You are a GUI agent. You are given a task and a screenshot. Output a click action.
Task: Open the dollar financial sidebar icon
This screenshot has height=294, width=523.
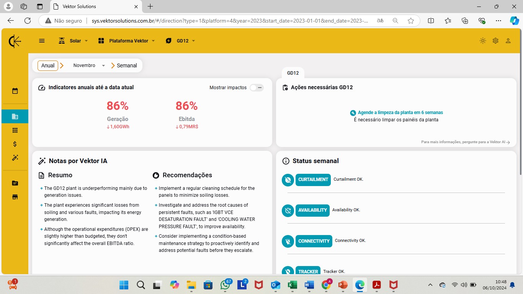(15, 144)
